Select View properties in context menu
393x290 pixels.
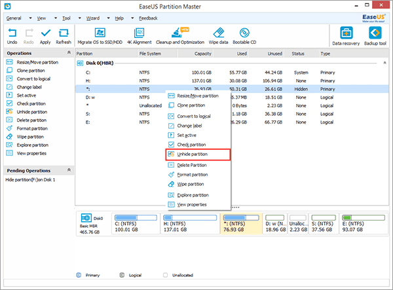click(198, 204)
